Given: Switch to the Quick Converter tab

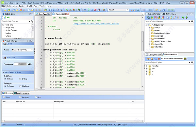Looking at the screenshot, I should click(x=22, y=93).
